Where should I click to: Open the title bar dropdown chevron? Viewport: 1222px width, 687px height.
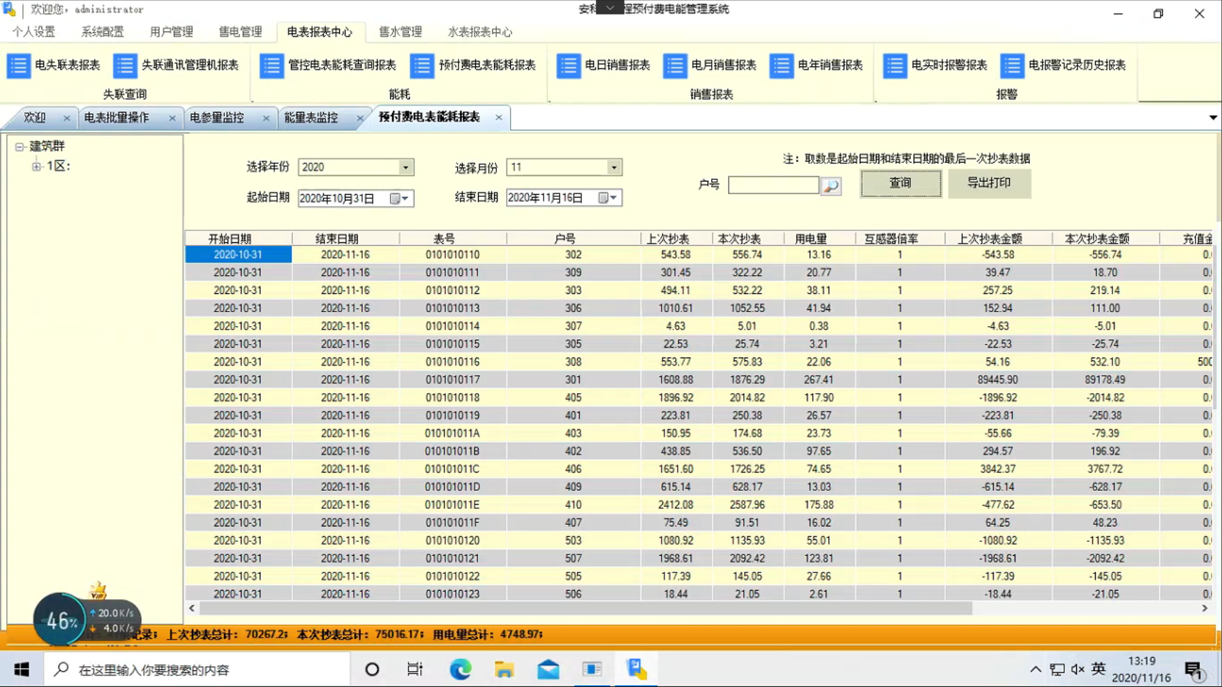[x=610, y=8]
